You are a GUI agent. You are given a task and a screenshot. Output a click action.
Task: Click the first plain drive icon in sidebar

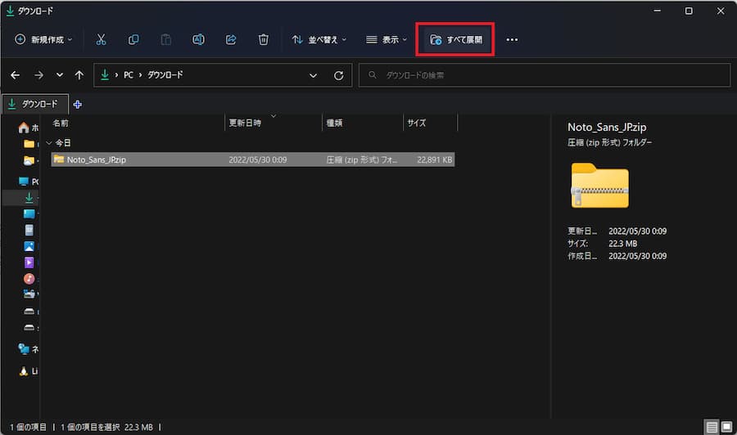click(x=29, y=311)
